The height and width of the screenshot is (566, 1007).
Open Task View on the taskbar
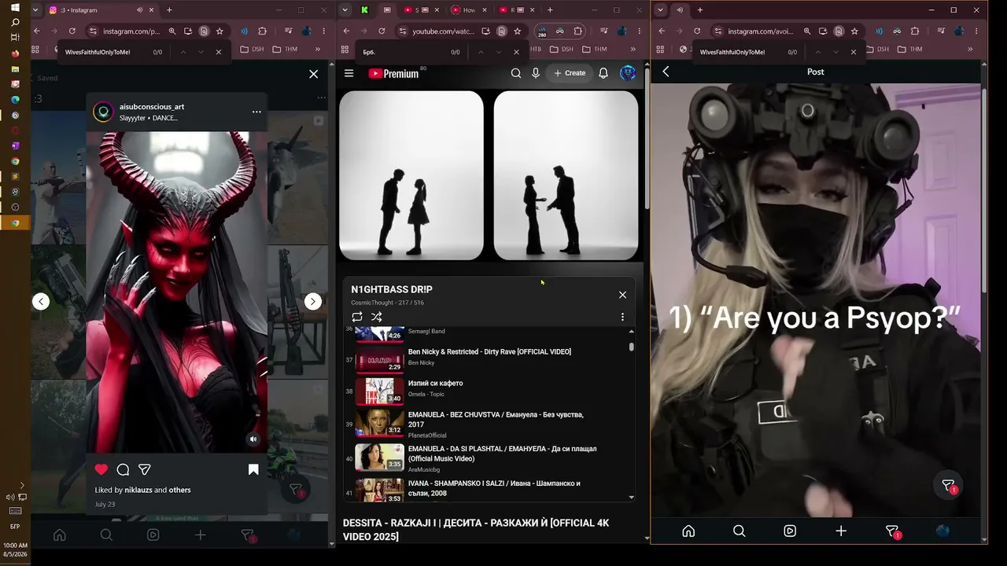pyautogui.click(x=15, y=37)
